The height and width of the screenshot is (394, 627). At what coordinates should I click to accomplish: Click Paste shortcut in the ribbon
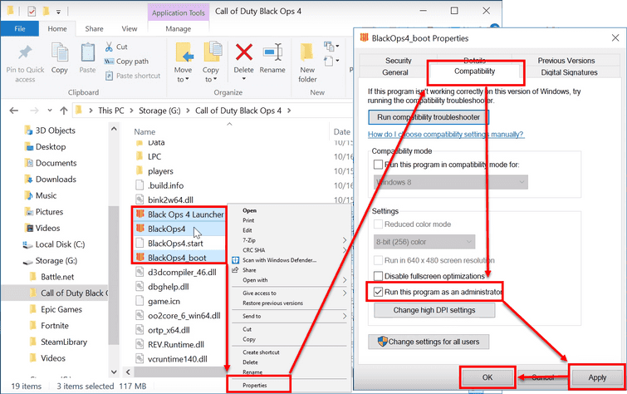tap(133, 76)
